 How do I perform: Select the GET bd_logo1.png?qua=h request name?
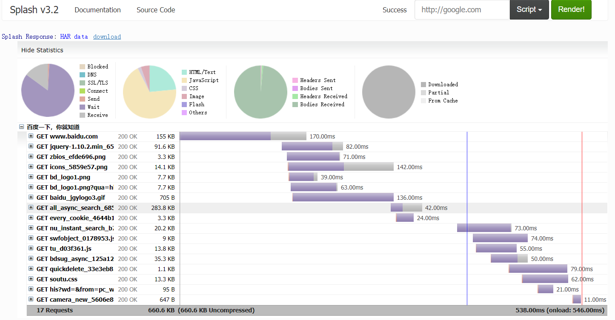tap(75, 187)
